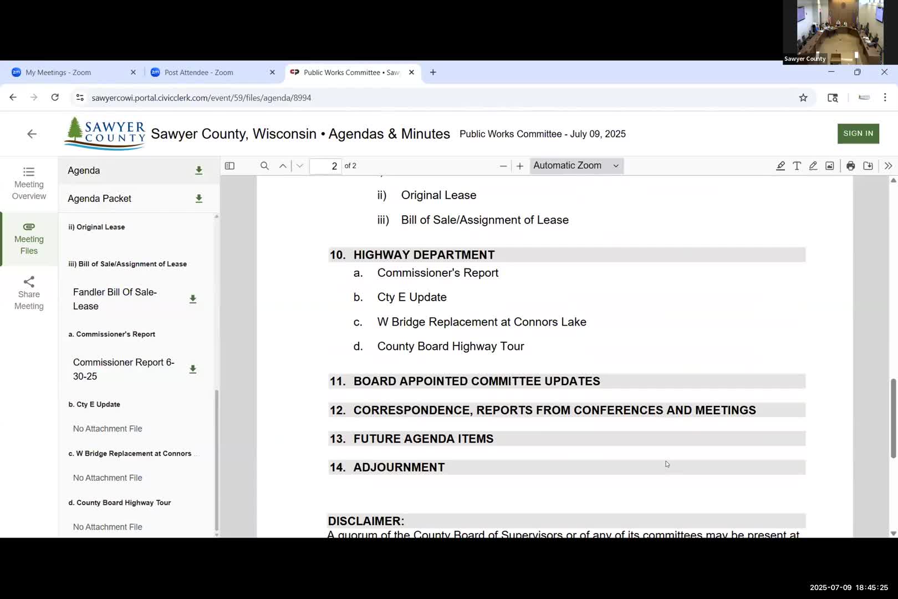The image size is (898, 599).
Task: Open the browser tab search icon
Action: click(x=833, y=98)
